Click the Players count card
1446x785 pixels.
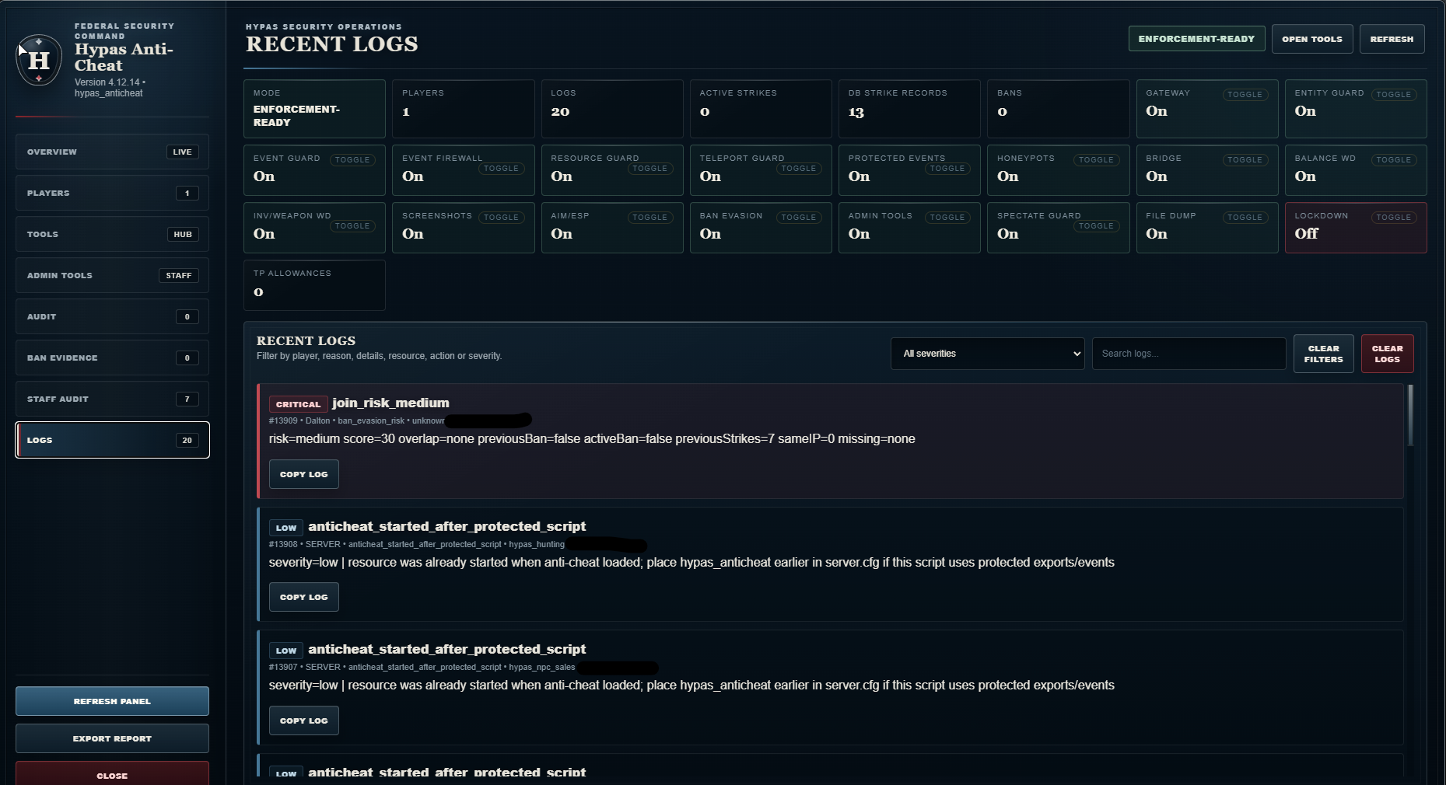click(x=463, y=109)
